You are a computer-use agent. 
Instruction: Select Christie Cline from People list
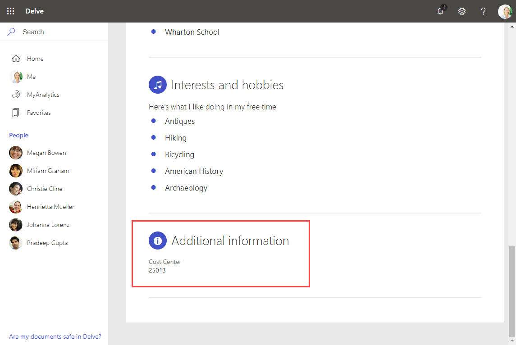tap(45, 189)
